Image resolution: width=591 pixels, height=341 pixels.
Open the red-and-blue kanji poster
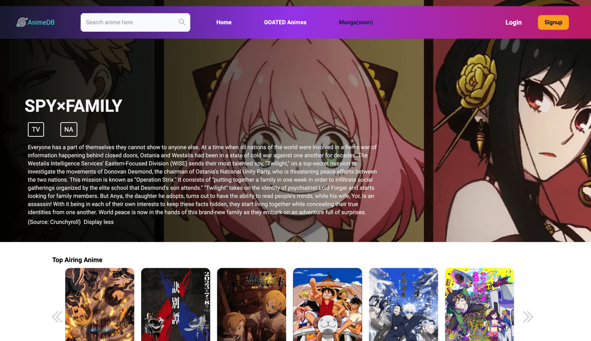tap(175, 304)
